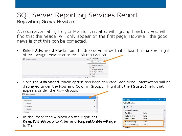Click the After value of KeepWithGroup
182x136 pixels.
click(146, 122)
